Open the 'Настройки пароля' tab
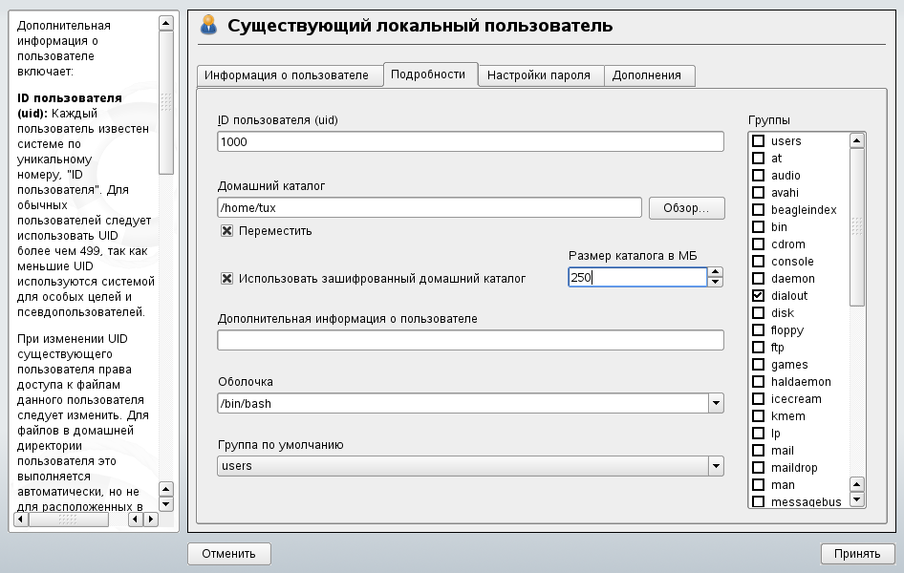The width and height of the screenshot is (904, 573). coord(540,75)
